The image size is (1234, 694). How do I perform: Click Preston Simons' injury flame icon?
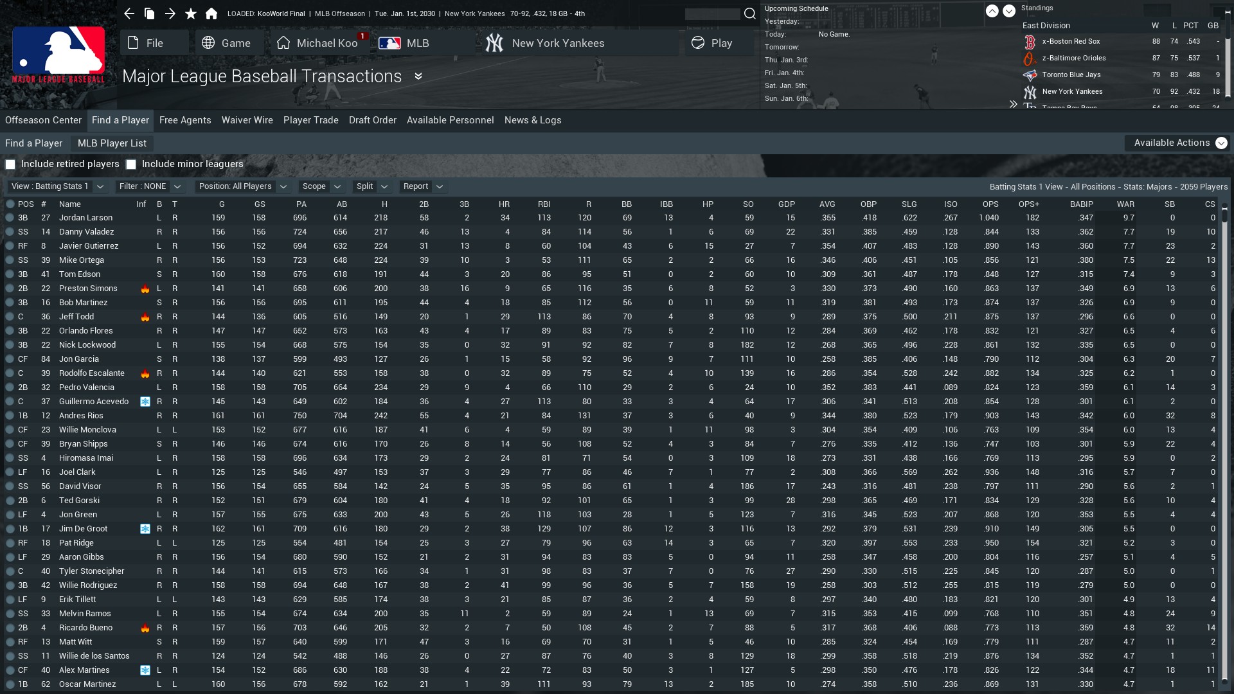coord(145,289)
